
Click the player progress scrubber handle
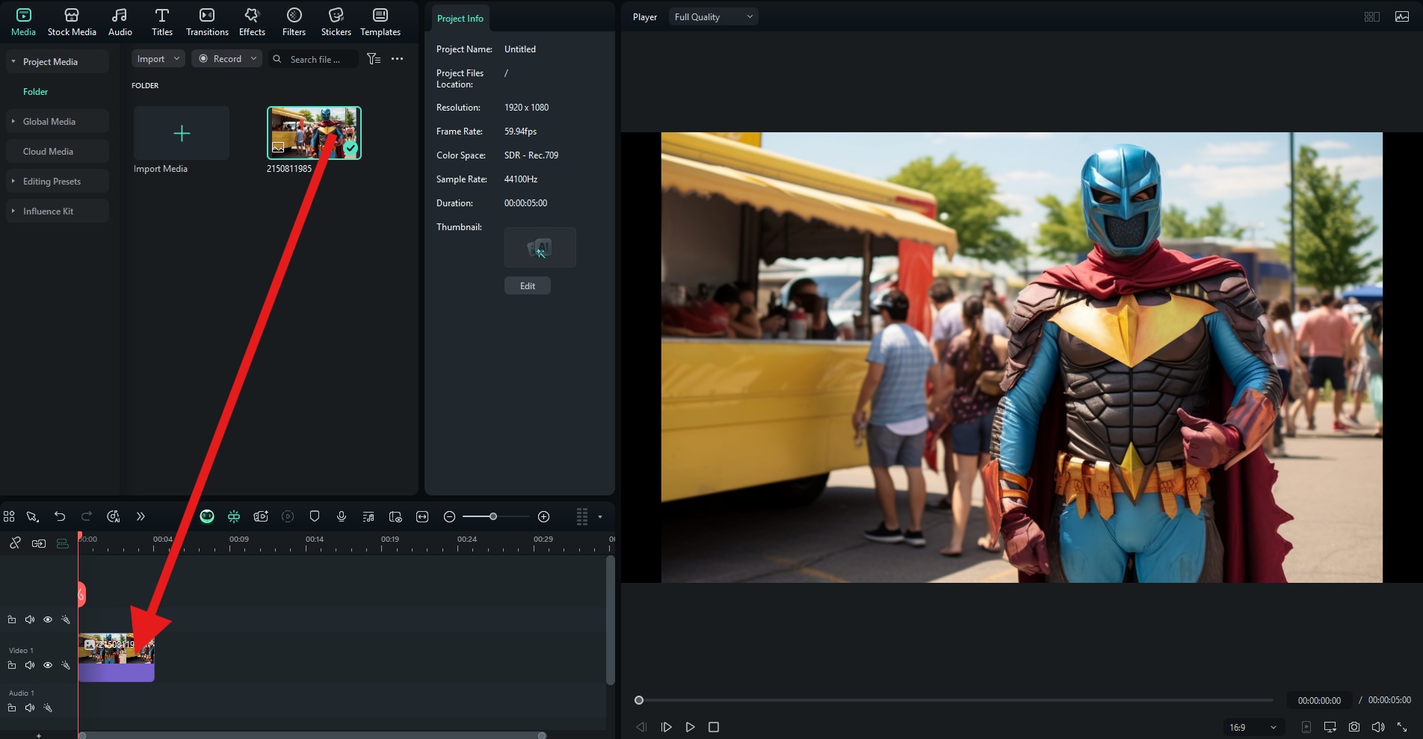pyautogui.click(x=639, y=700)
